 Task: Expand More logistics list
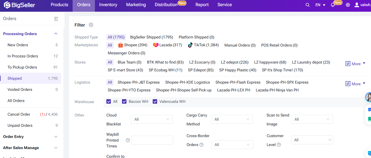click(x=355, y=84)
